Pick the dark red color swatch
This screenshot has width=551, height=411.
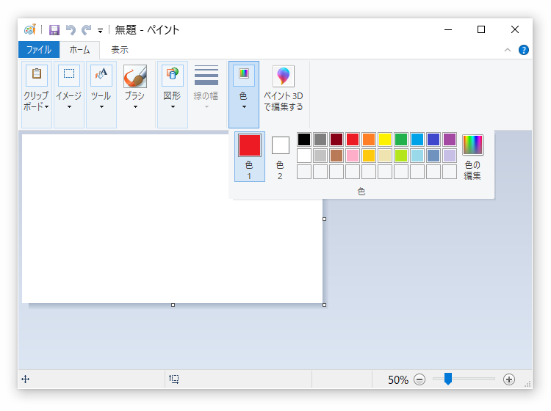(336, 139)
